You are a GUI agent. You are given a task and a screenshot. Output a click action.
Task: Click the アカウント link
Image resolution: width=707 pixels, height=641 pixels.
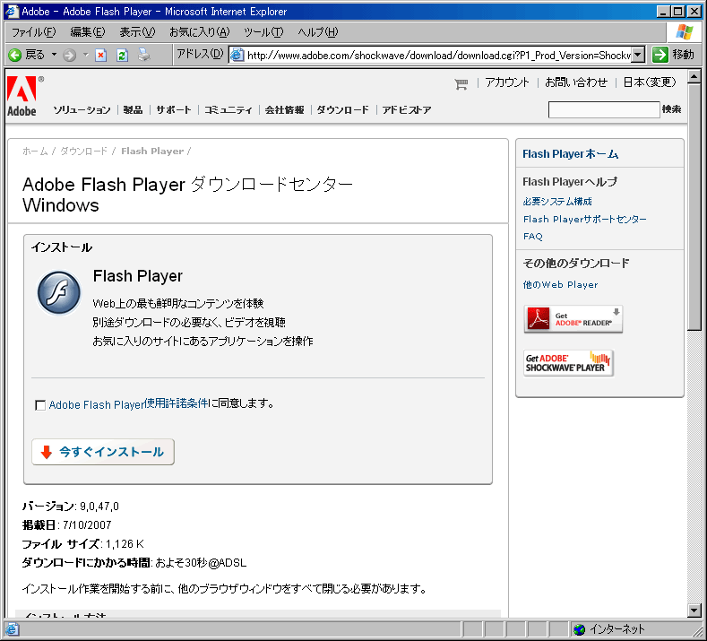pos(507,82)
